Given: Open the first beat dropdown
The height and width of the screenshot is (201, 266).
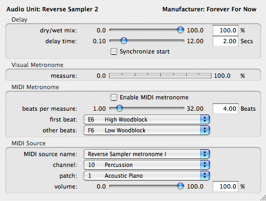Looking at the screenshot, I should 147,119.
